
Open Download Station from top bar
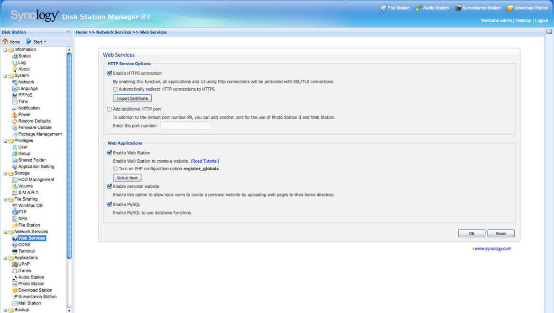coord(527,8)
